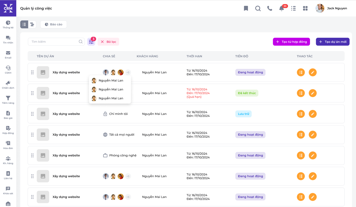Image resolution: width=356 pixels, height=207 pixels.
Task: Open CSKH headset icon in sidebar
Action: click(x=8, y=70)
